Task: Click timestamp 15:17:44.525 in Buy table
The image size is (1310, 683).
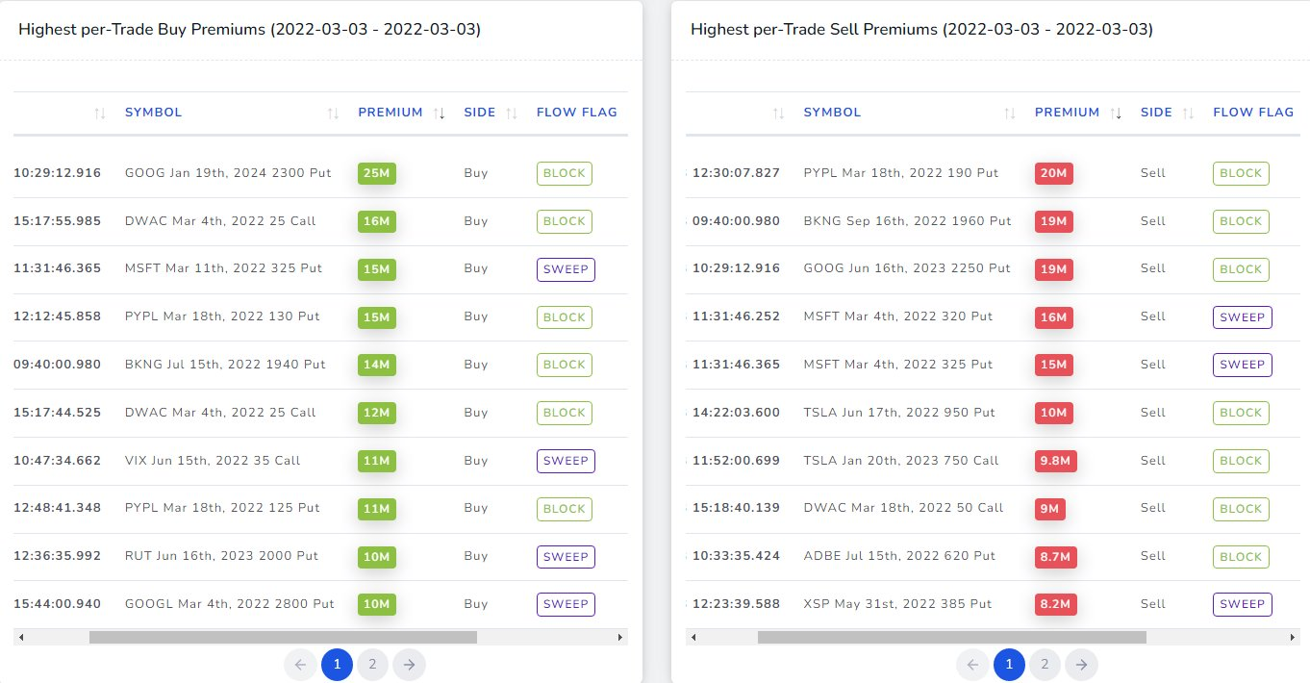Action: 57,413
